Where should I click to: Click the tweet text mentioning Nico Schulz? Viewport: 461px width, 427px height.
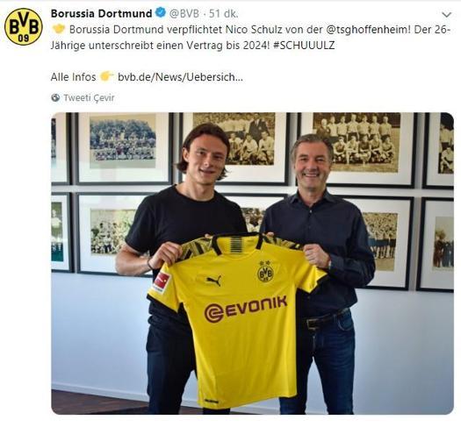coord(250,38)
